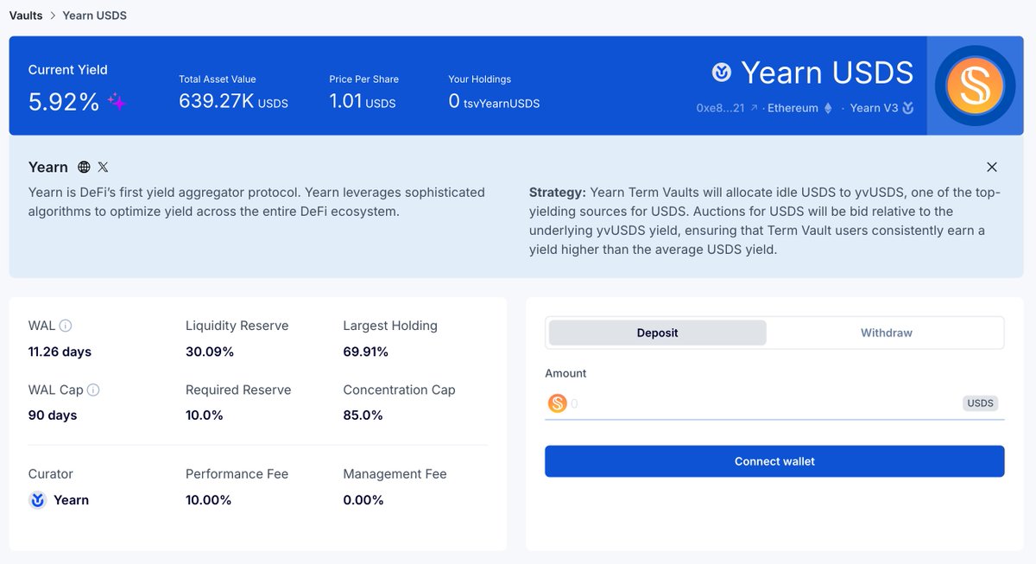
Task: Click the WAL Cap info icon
Action: tap(93, 390)
